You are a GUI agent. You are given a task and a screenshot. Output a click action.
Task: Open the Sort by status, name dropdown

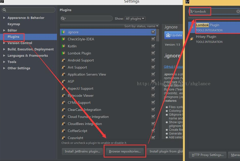(x=141, y=26)
